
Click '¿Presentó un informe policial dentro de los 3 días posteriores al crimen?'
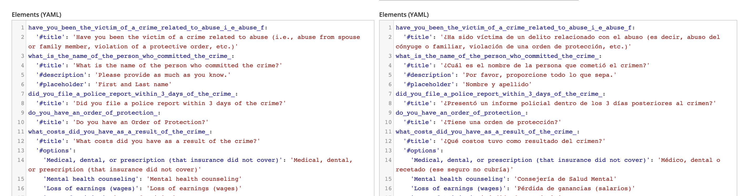pyautogui.click(x=578, y=103)
